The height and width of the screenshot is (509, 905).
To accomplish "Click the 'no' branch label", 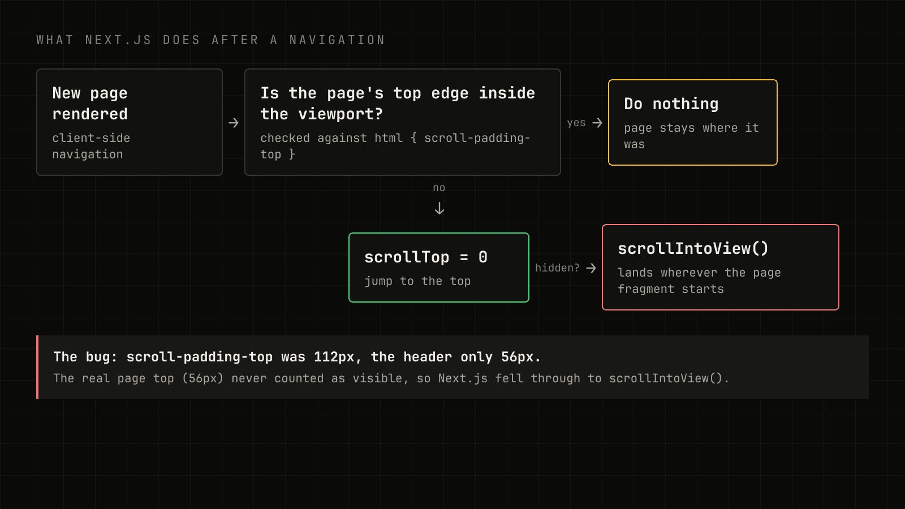I will click(x=439, y=188).
